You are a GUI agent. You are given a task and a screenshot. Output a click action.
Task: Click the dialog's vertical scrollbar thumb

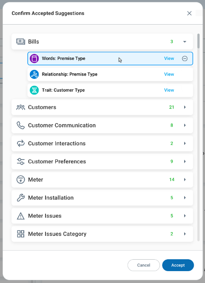pyautogui.click(x=198, y=41)
